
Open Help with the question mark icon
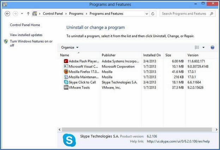[x=213, y=48]
